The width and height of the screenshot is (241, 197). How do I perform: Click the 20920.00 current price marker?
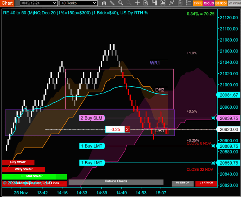point(228,130)
